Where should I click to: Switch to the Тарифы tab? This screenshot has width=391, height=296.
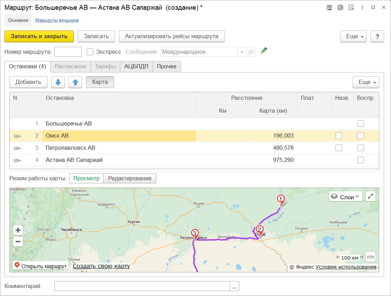point(105,67)
